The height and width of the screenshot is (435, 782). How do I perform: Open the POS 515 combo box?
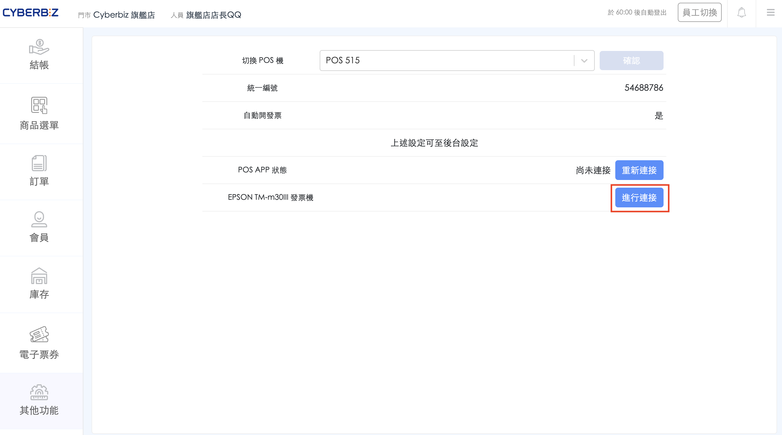pos(446,61)
